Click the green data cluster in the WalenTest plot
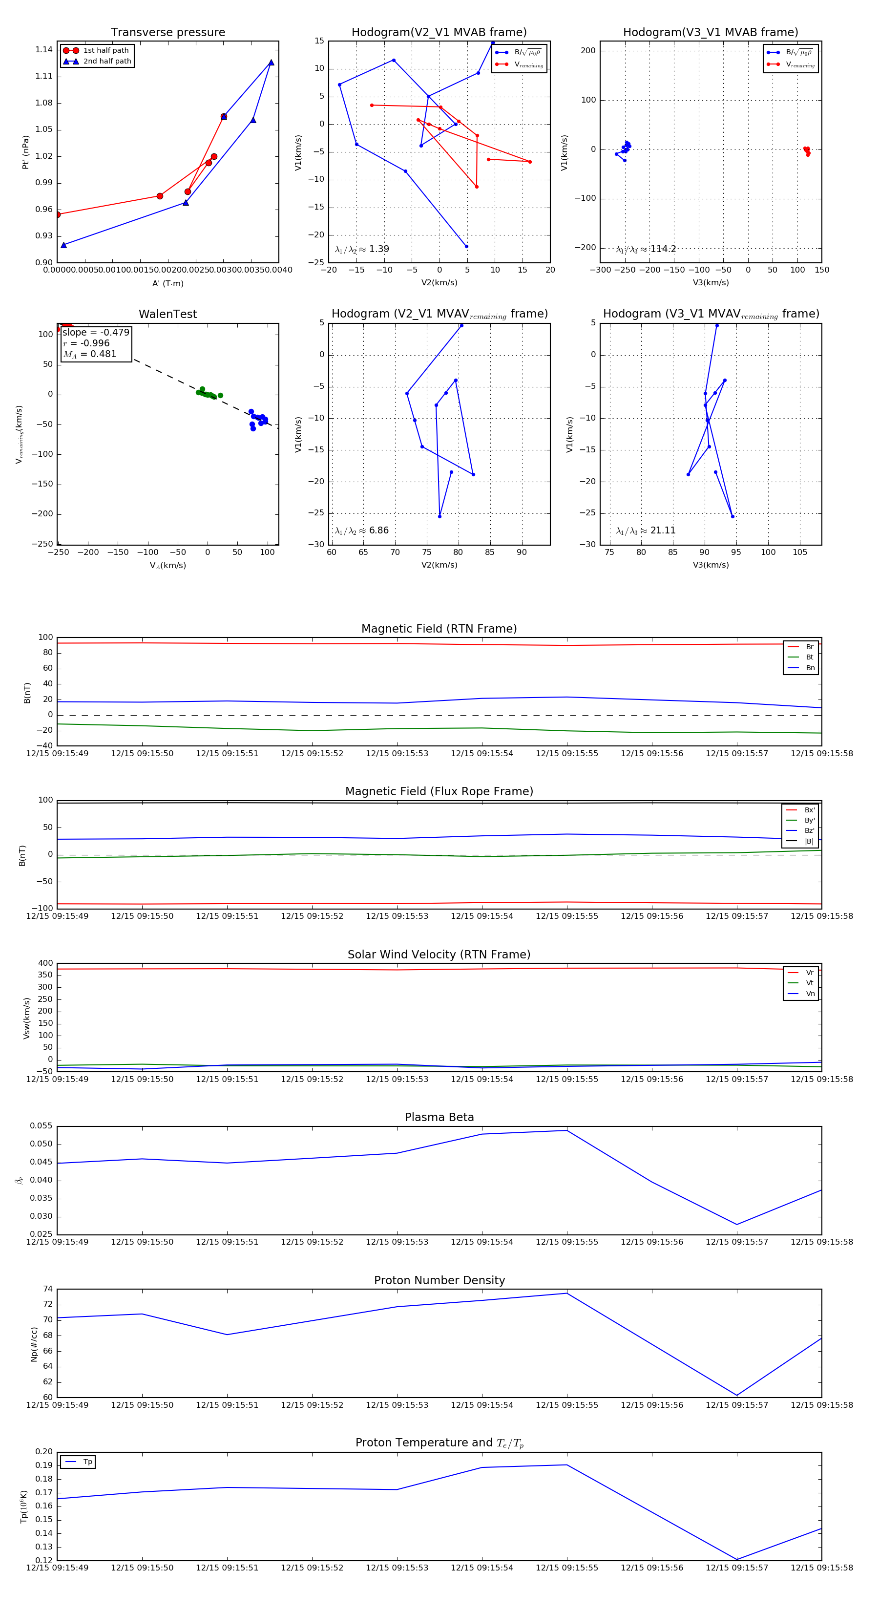This screenshot has height=1612, width=879. [x=209, y=393]
